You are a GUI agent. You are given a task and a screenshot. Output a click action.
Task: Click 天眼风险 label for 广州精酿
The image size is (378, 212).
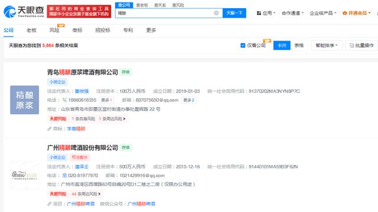pos(58,194)
